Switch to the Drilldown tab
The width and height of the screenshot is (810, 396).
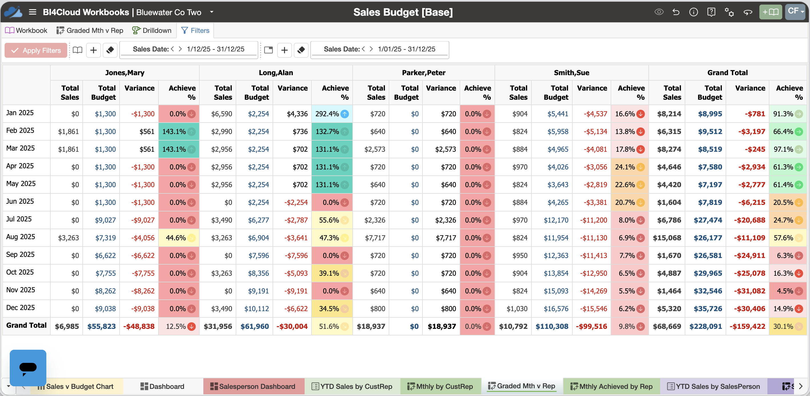[152, 31]
